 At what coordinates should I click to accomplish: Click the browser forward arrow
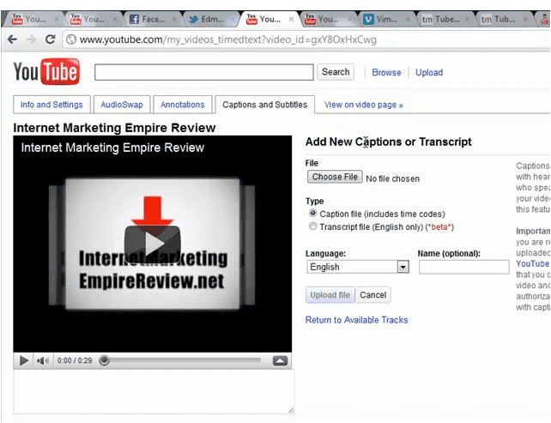[31, 39]
